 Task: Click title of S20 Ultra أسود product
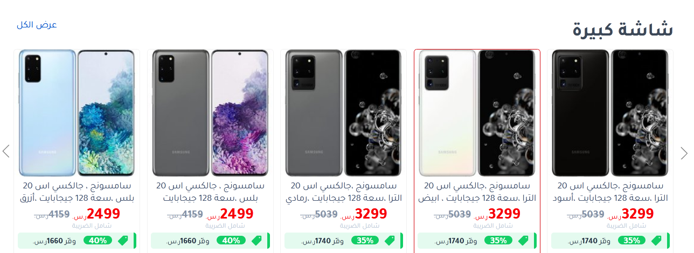(610, 192)
